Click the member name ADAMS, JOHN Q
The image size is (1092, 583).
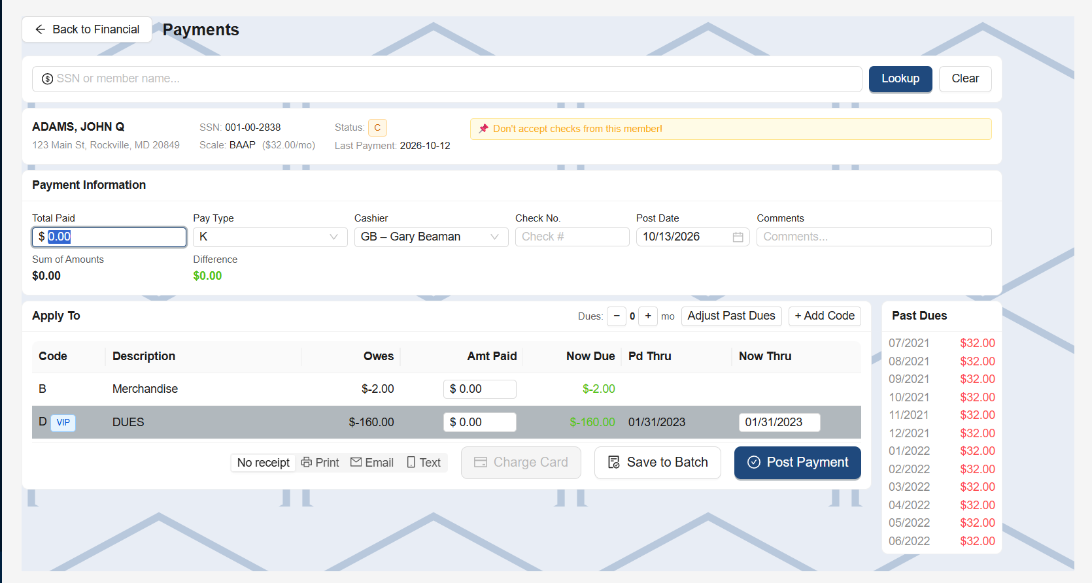78,127
